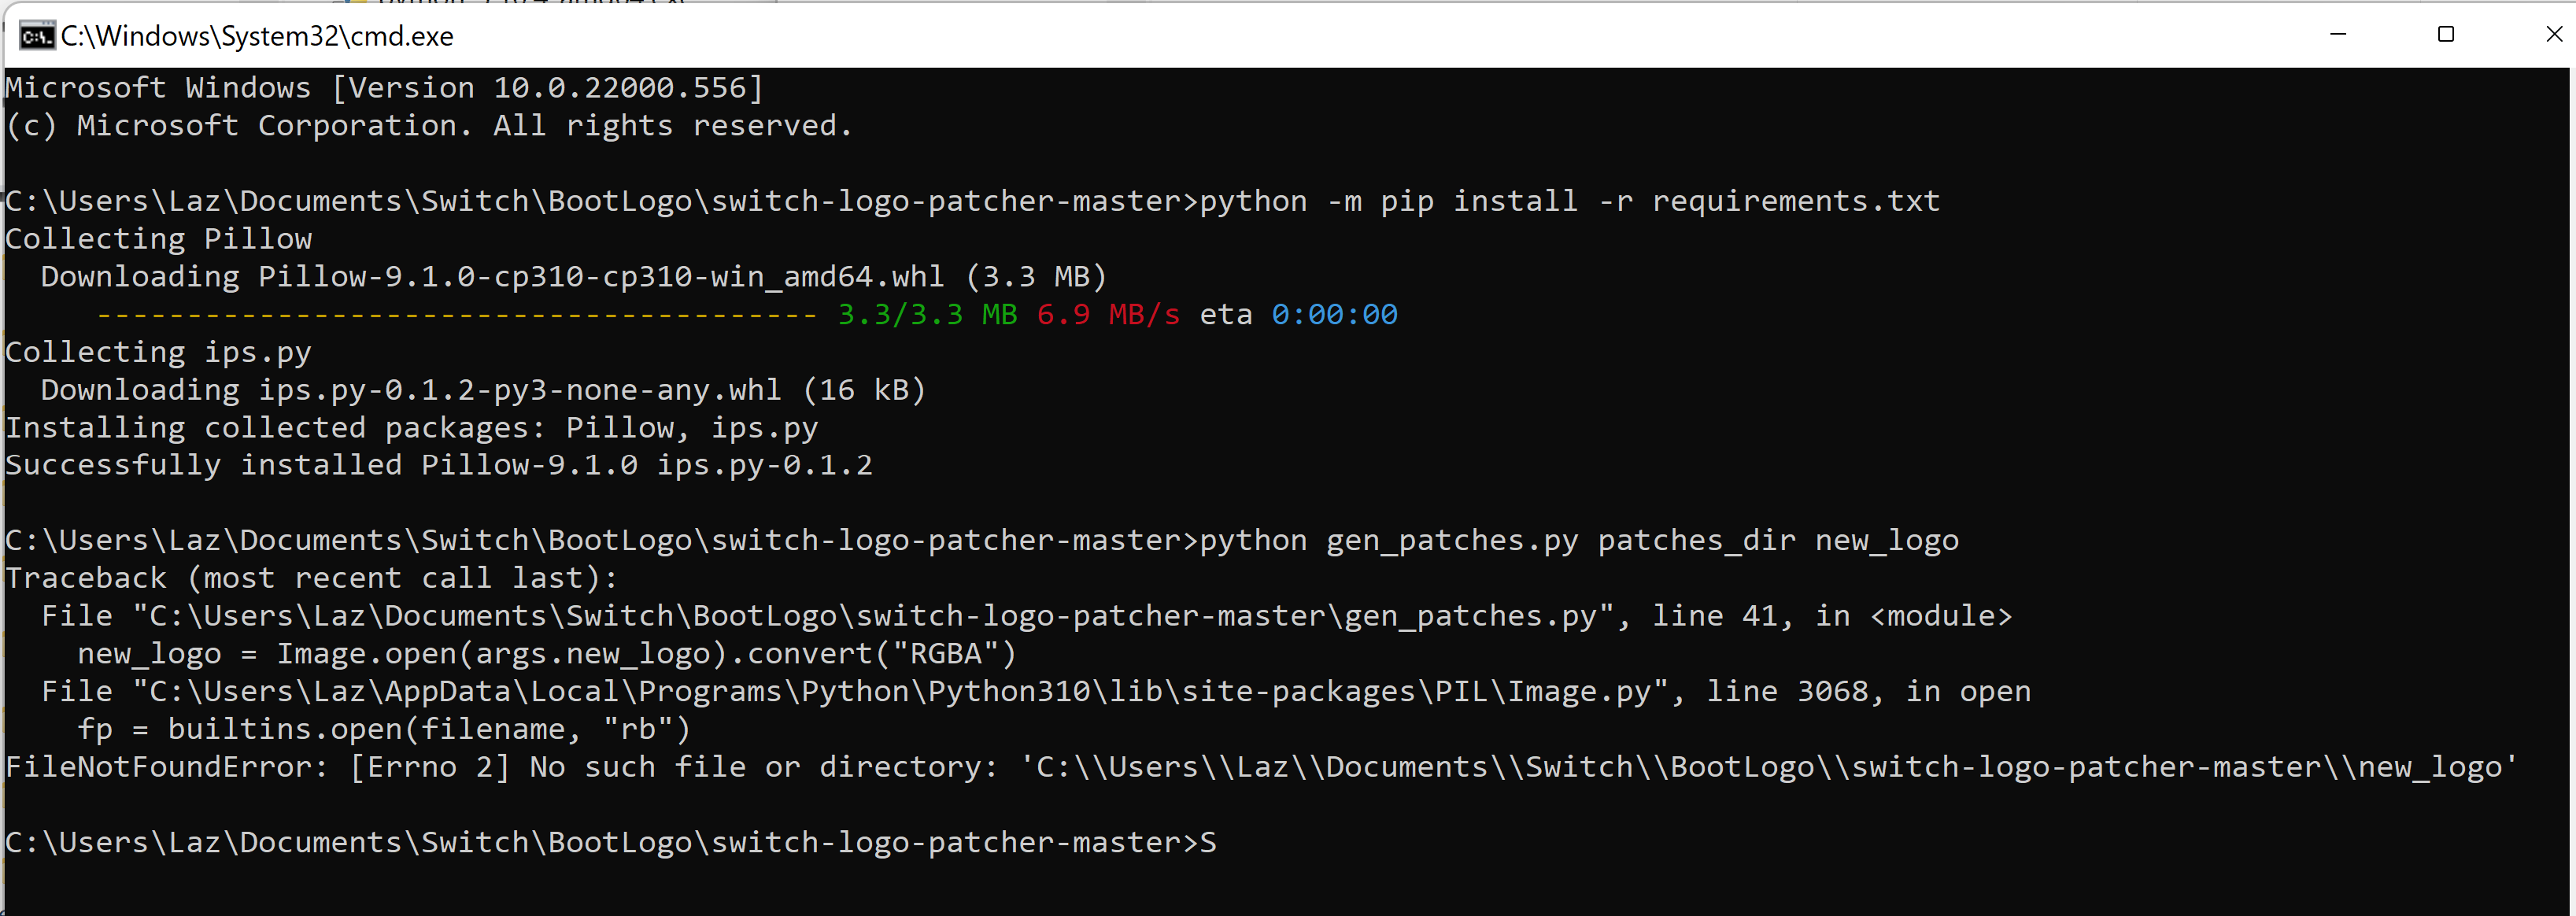The width and height of the screenshot is (2576, 916).
Task: Click the title text C:\Windows\System32\cmd.exe
Action: point(257,36)
